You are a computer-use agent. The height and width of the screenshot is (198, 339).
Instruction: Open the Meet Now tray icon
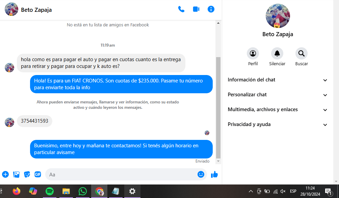[x=259, y=191]
